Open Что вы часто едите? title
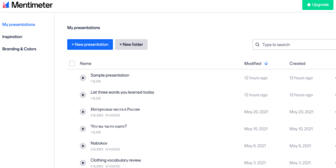336x168 pixels. 109,126
